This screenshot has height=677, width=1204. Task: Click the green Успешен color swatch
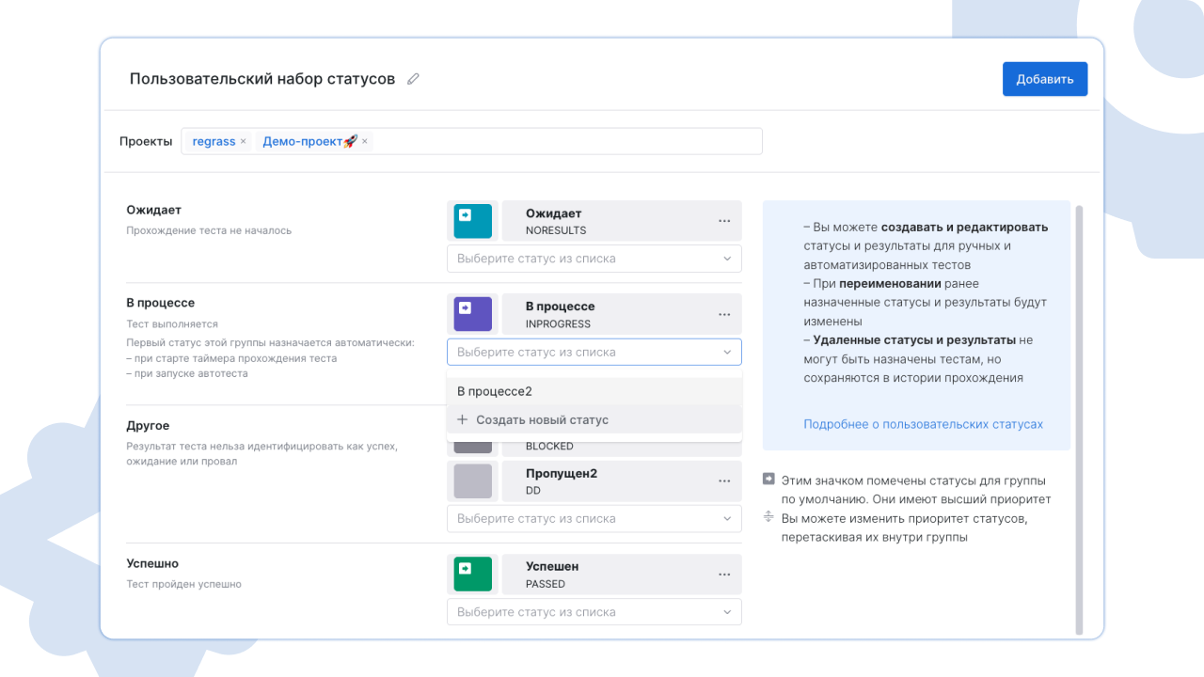point(472,574)
